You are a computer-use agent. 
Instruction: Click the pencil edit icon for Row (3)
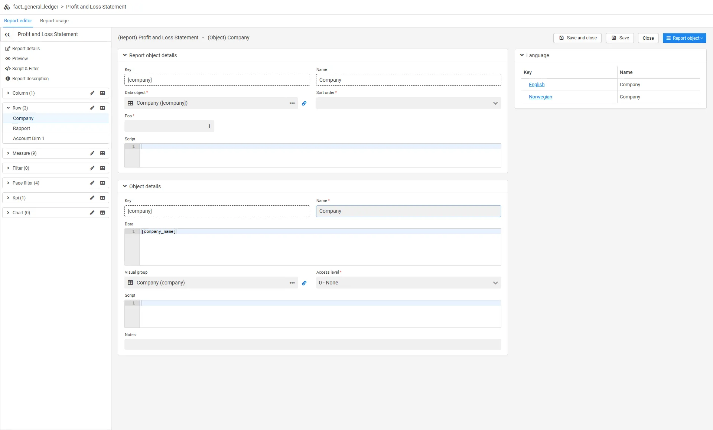click(x=92, y=108)
